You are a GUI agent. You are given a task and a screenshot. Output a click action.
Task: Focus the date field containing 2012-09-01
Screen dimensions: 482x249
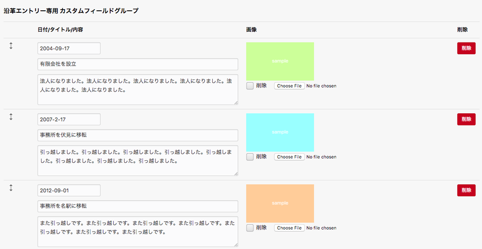(69, 190)
